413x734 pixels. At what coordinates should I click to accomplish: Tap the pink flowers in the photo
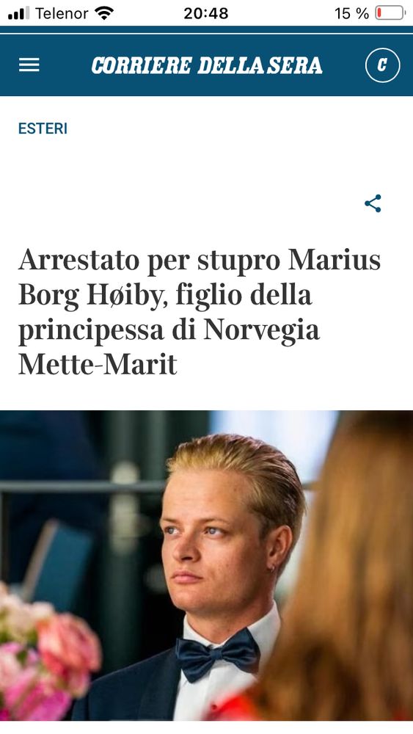[x=47, y=655]
